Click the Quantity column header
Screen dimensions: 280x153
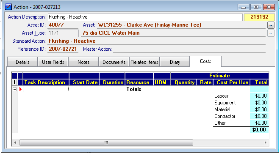pyautogui.click(x=183, y=82)
